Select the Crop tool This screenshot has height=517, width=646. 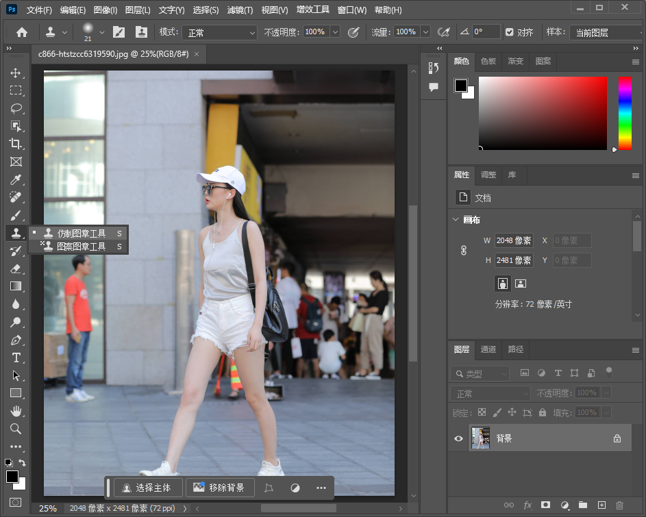point(16,144)
